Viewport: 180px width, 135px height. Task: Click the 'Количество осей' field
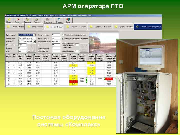tap(56, 48)
